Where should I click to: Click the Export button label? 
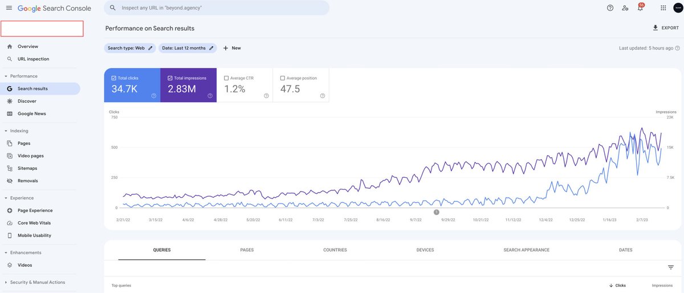[670, 28]
